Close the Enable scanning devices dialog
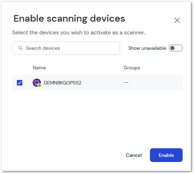 (177, 20)
